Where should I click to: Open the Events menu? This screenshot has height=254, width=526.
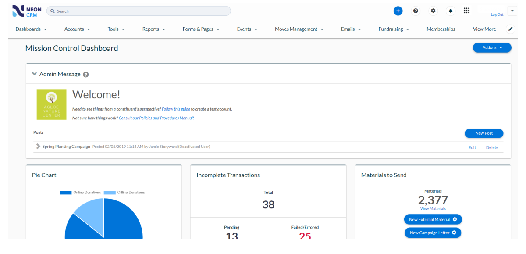coord(247,29)
